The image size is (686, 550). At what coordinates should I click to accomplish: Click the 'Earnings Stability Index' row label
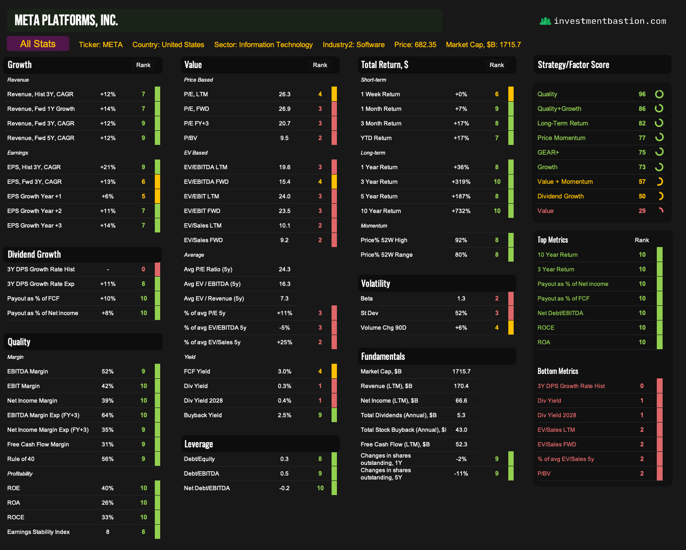click(x=38, y=532)
